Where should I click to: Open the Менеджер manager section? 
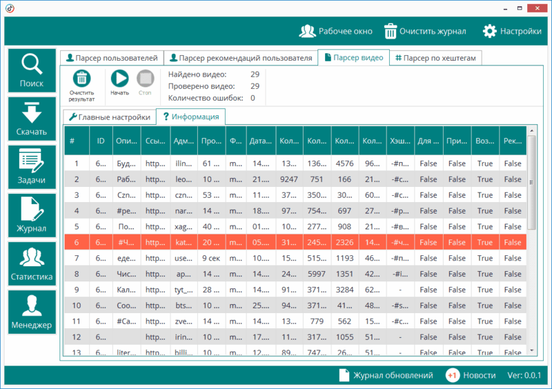32,312
